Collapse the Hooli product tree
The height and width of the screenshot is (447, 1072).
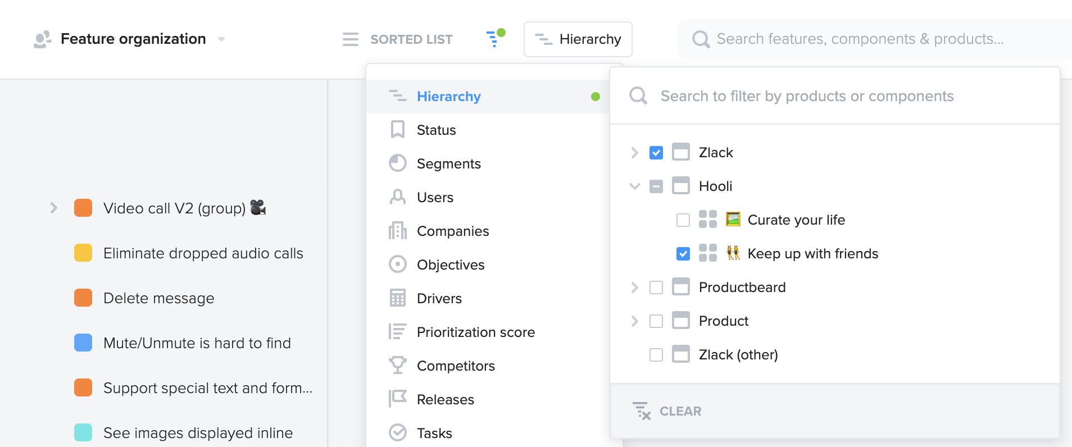[x=635, y=186]
